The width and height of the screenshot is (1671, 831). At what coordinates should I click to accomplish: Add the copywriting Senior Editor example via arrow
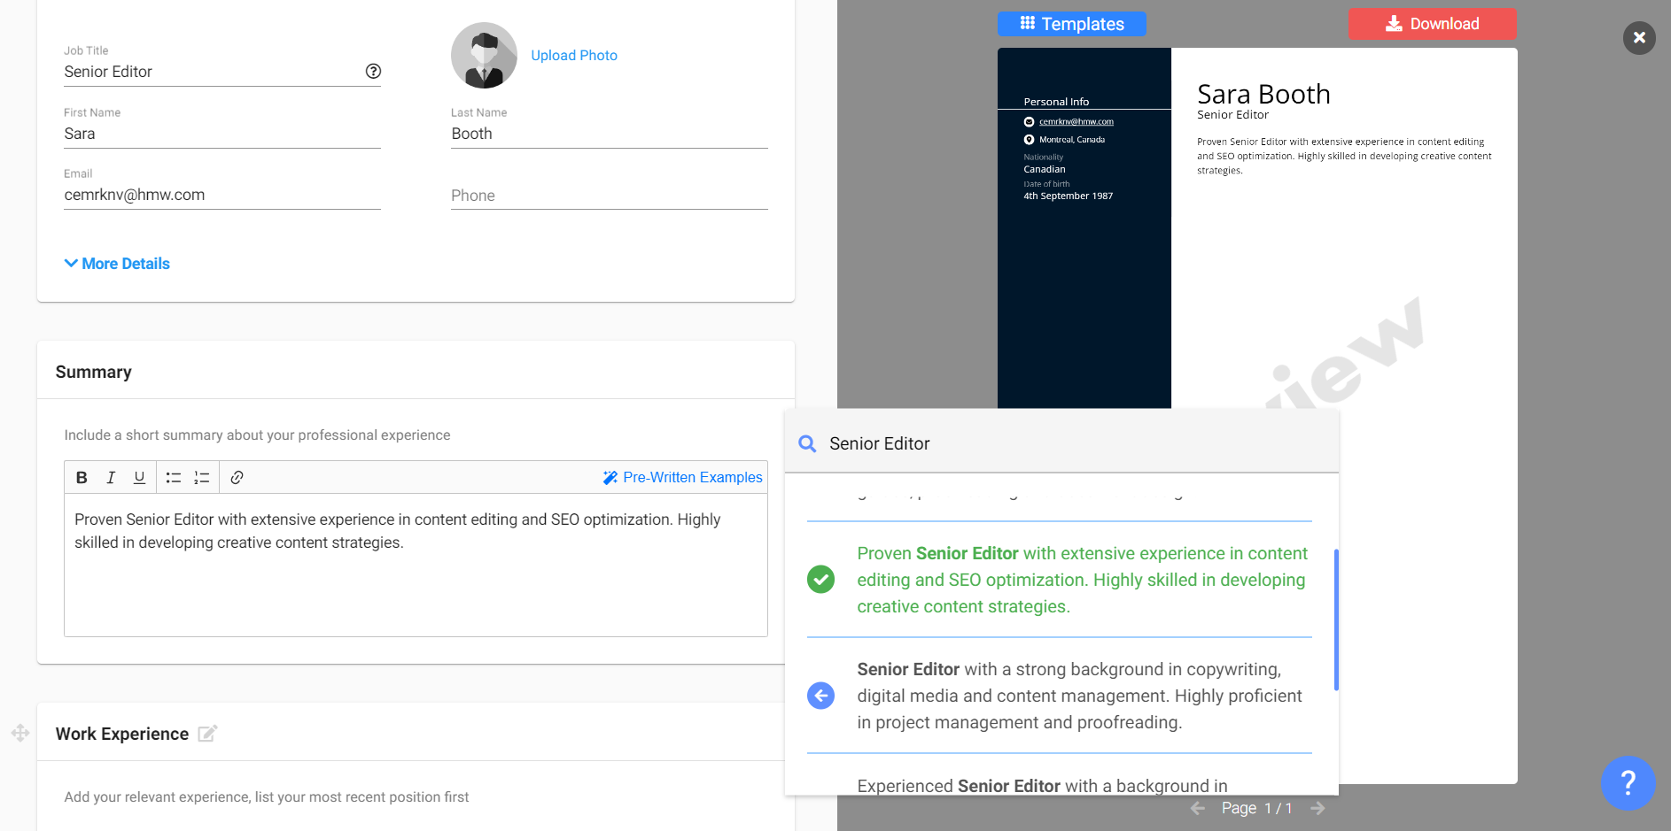(x=821, y=696)
